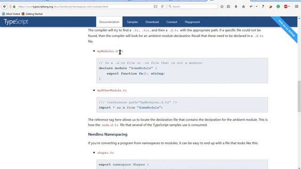This screenshot has width=301, height=169.
Task: Open small dropdown arrow after chat toolbar icon
Action: pos(256,7)
